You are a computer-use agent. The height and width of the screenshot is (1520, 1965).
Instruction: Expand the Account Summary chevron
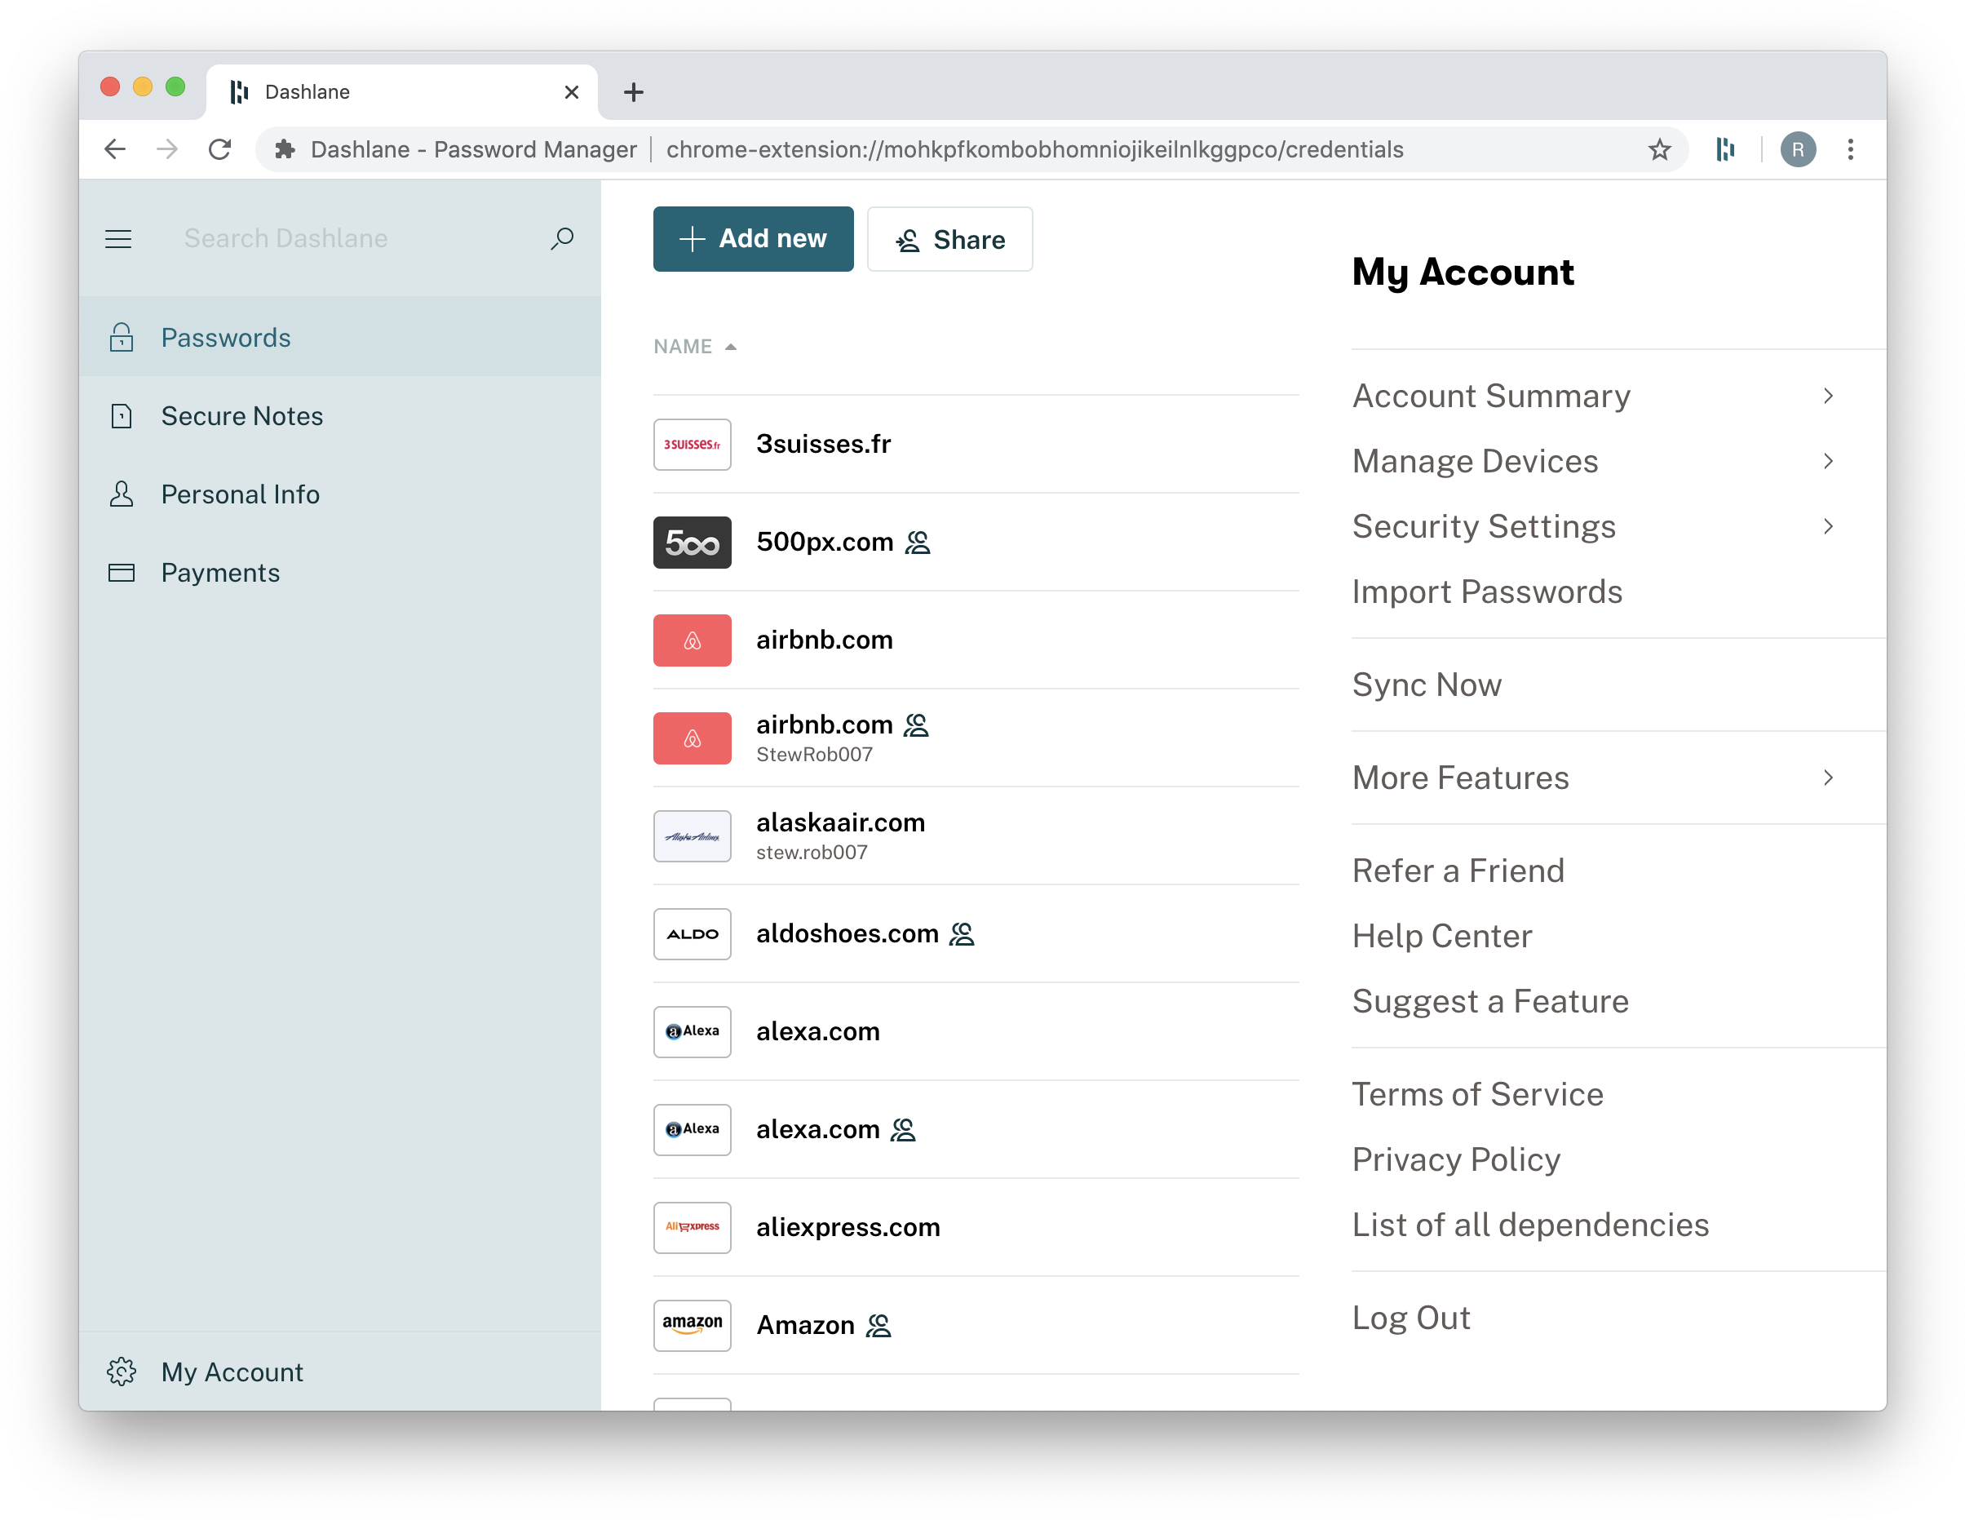(1831, 396)
